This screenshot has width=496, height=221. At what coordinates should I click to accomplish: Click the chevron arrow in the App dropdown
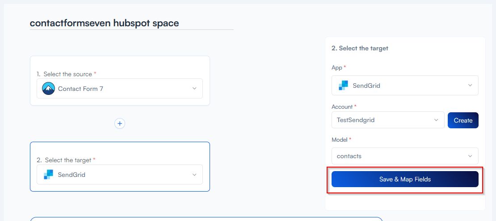pos(470,86)
